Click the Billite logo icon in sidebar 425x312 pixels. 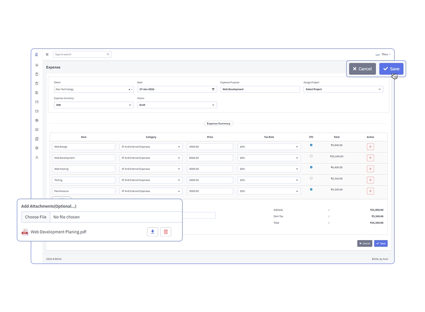(37, 55)
